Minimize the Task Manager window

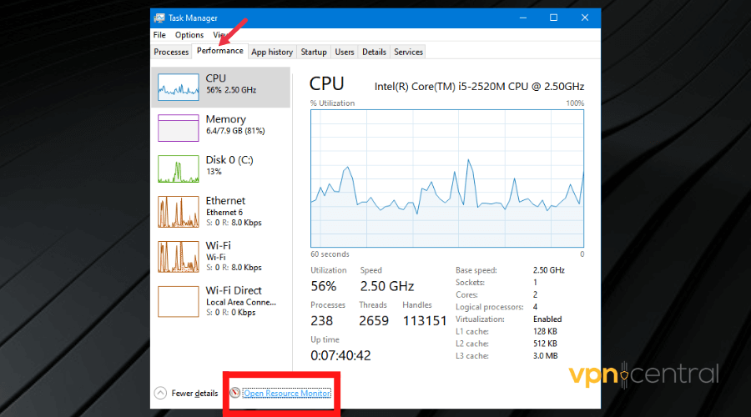click(x=523, y=18)
